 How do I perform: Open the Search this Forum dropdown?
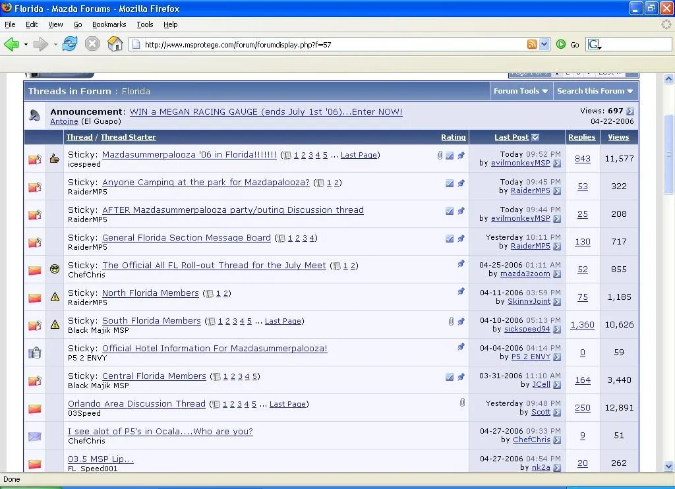pos(595,91)
